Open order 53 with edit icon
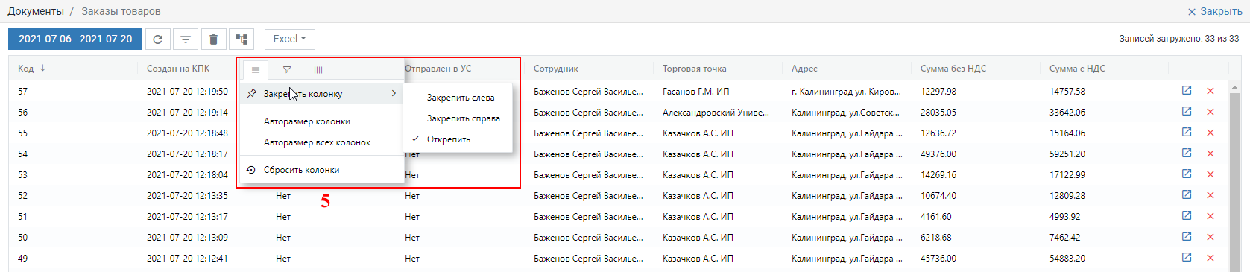 1187,174
